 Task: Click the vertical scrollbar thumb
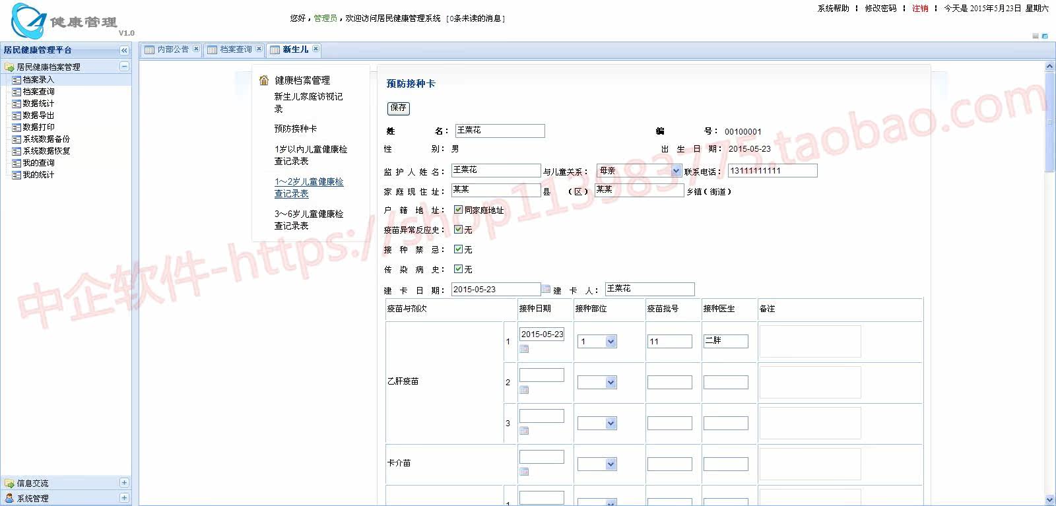(x=1049, y=122)
